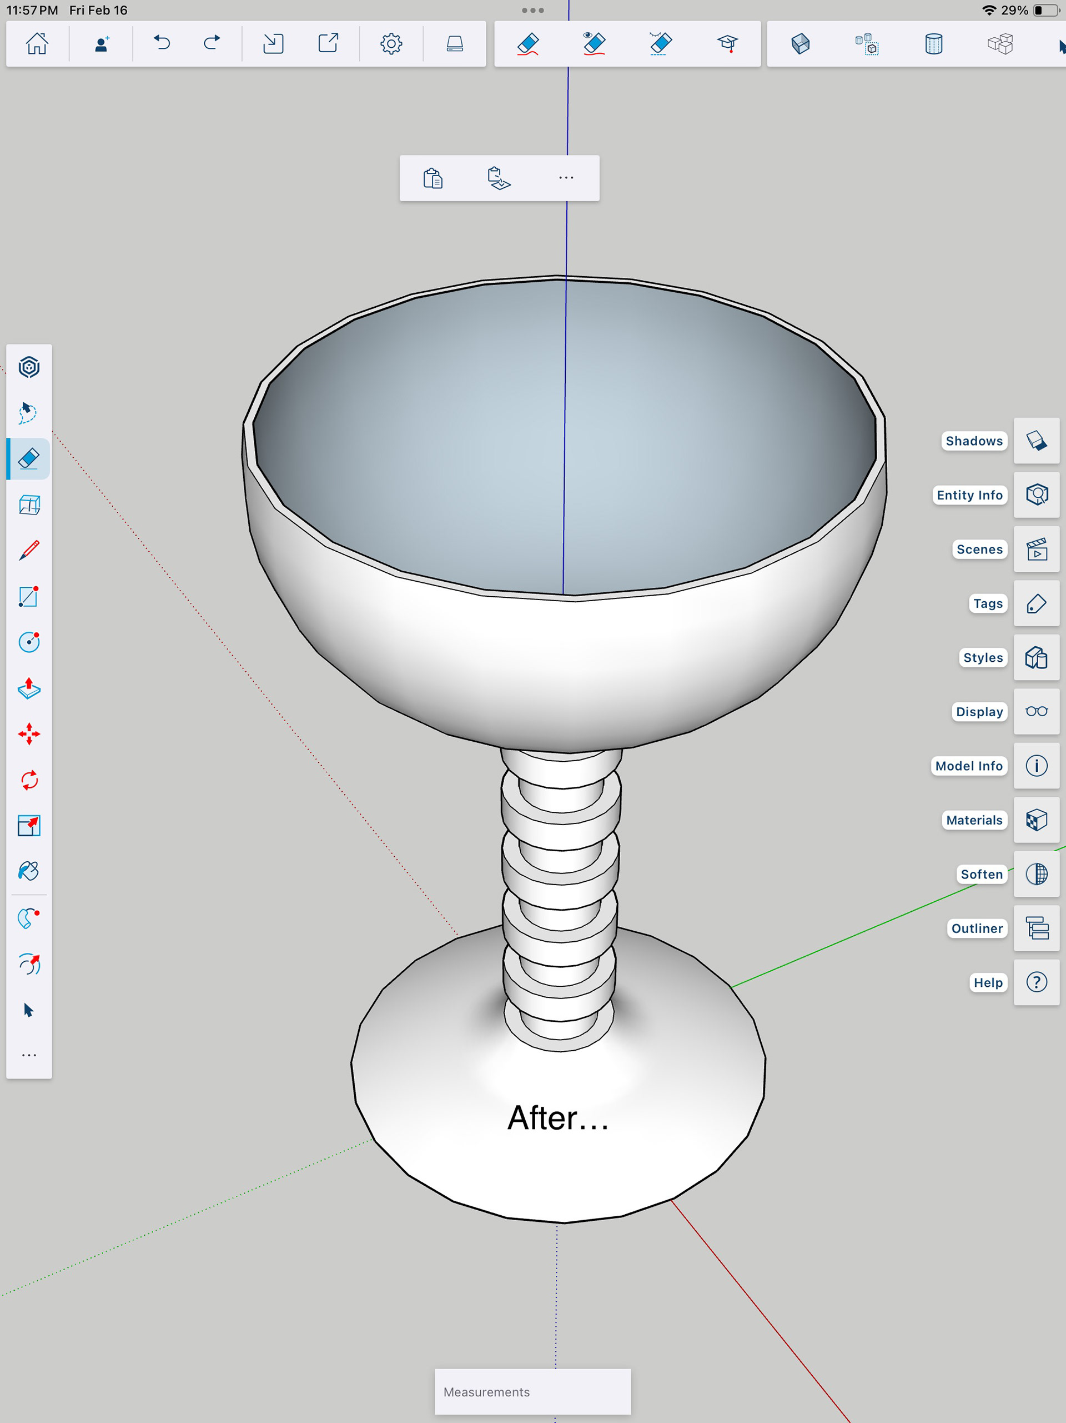Select the Offset tool
Screen dimensions: 1066x1423
pyautogui.click(x=29, y=963)
